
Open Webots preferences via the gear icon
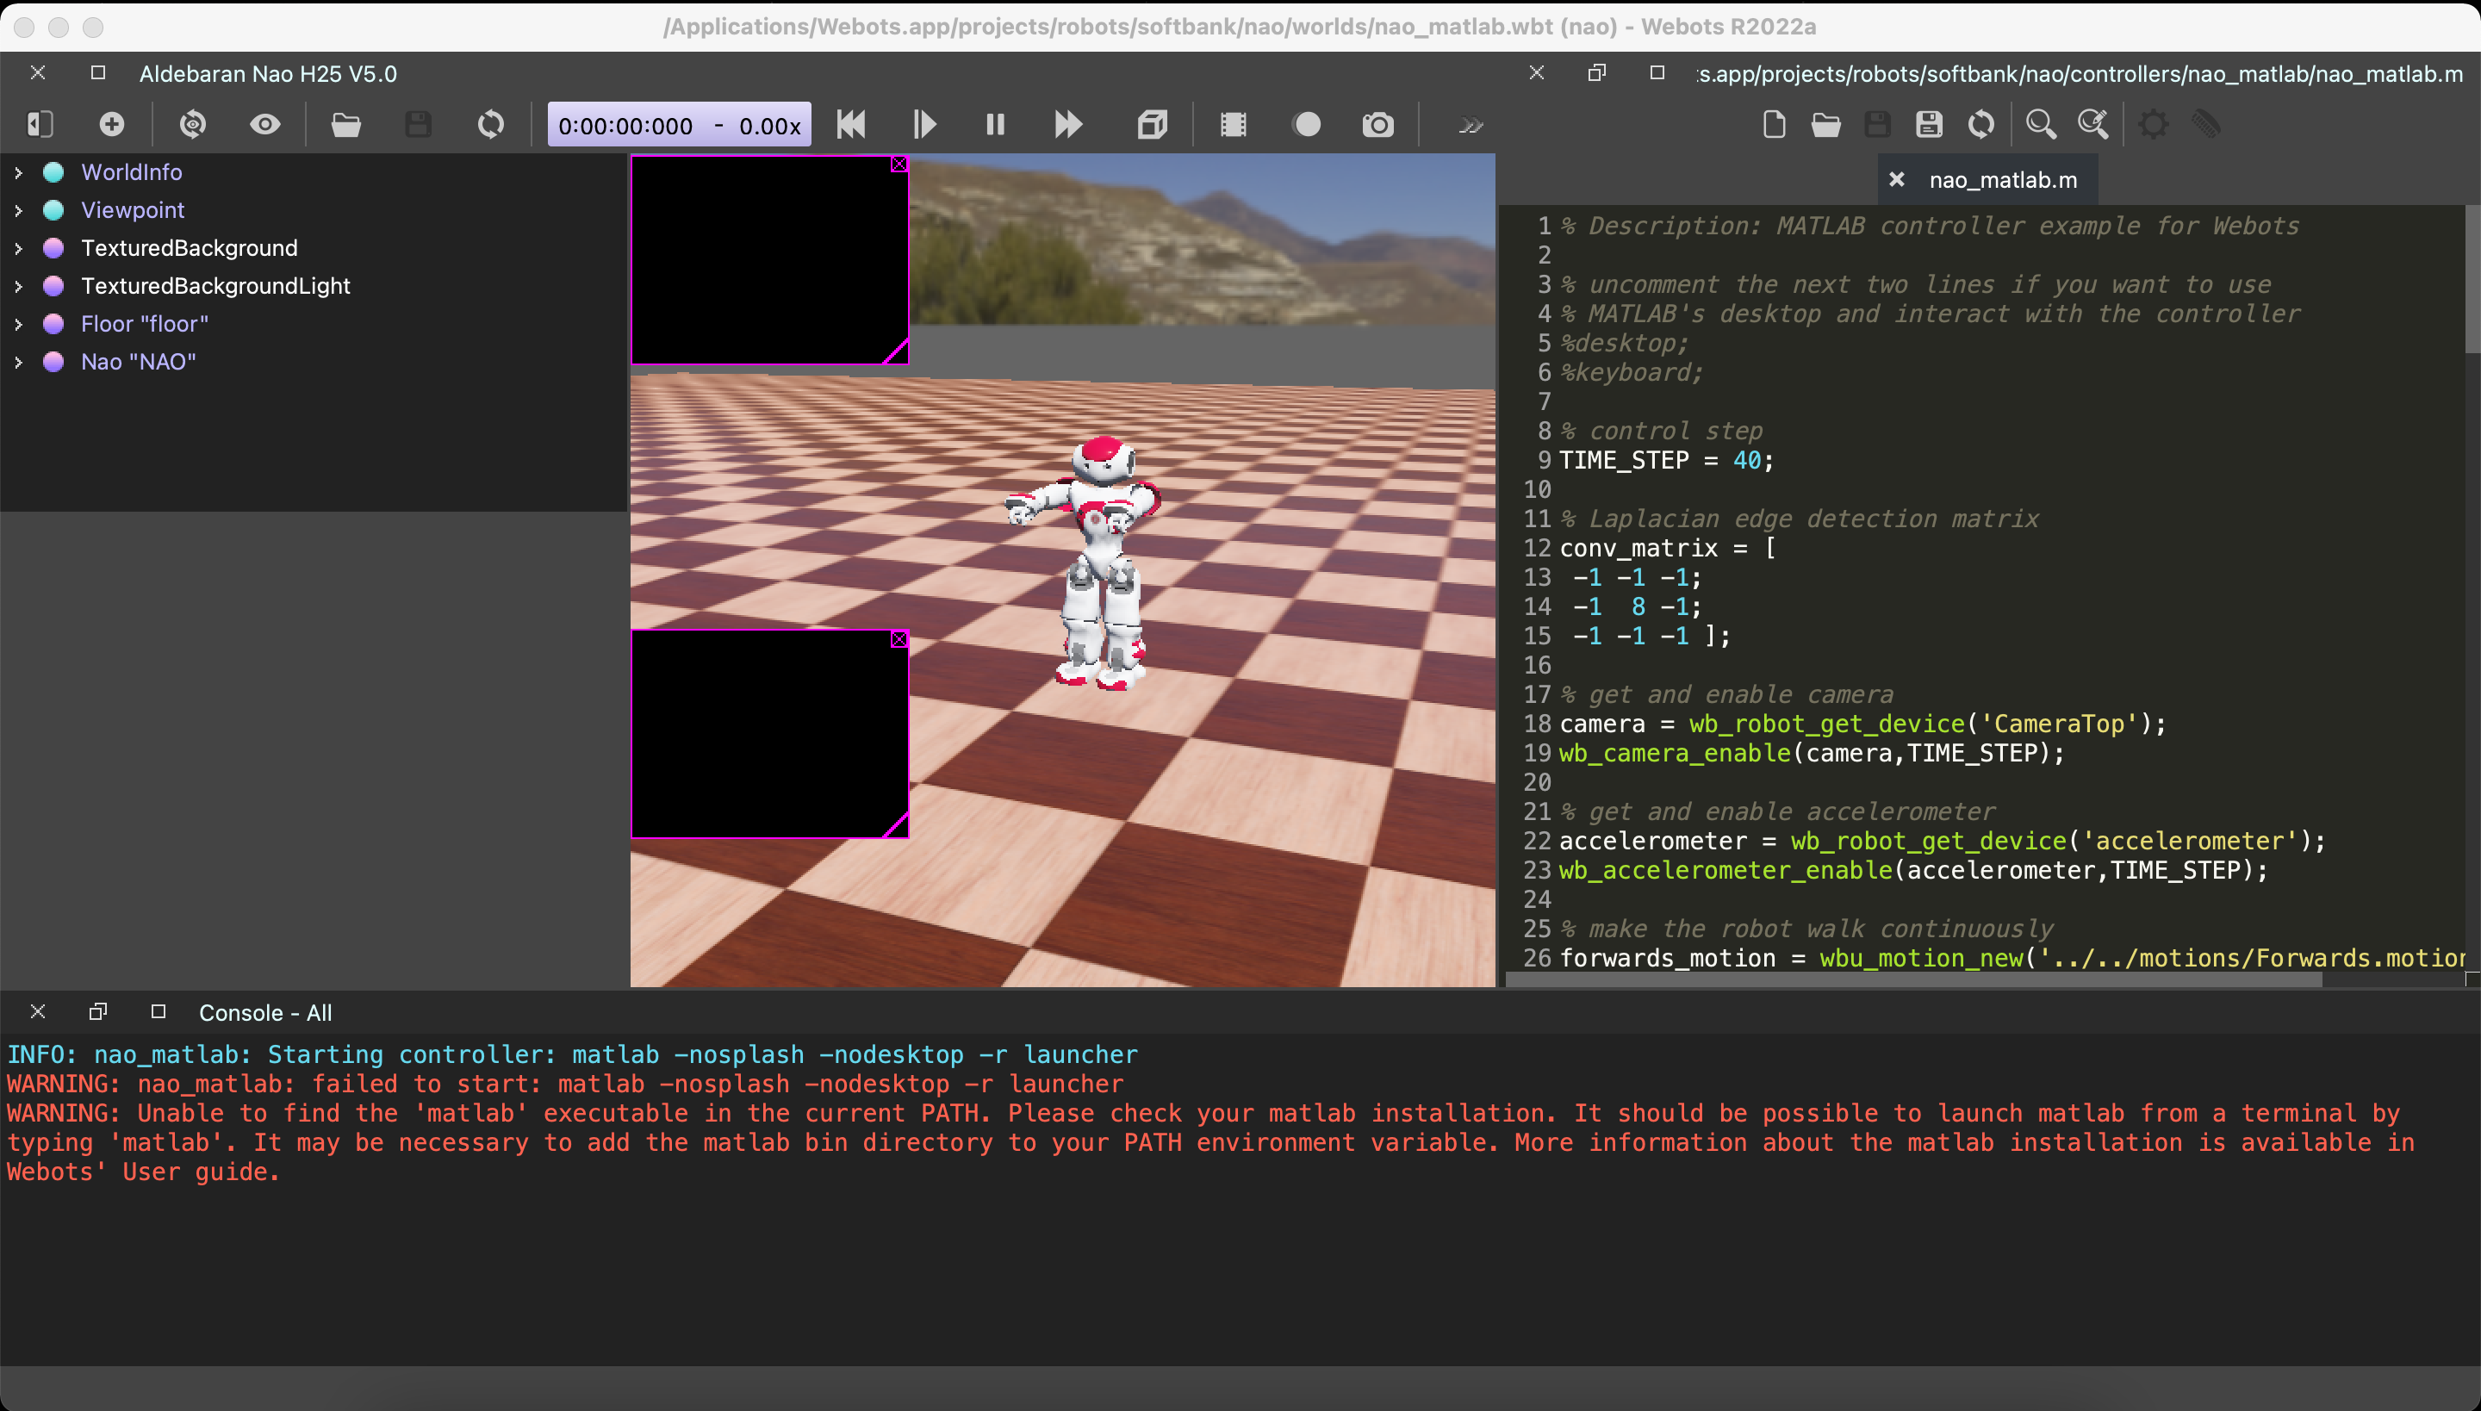pos(2154,124)
